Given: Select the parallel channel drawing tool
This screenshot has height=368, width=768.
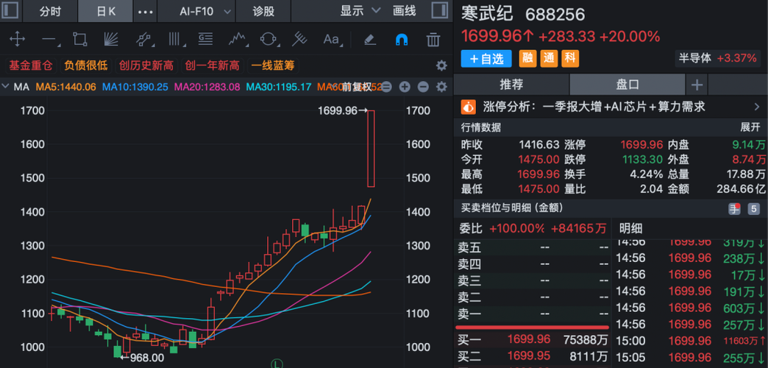Looking at the screenshot, I should point(143,39).
